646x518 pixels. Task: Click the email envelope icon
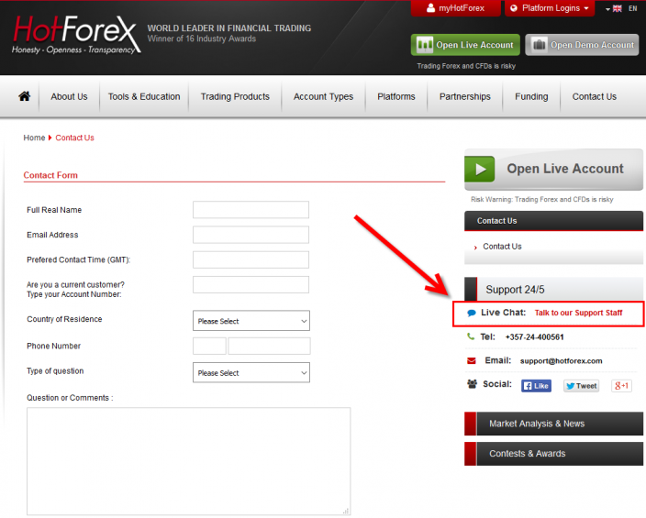pos(472,361)
